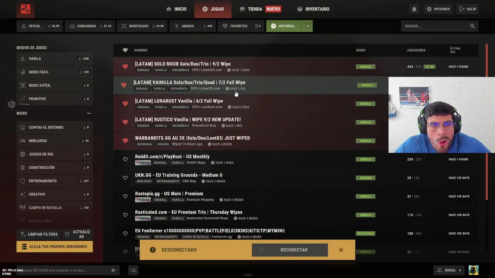
Task: Unfavorite LATAM LUNARUST Vanilla heart
Action: pos(125,103)
